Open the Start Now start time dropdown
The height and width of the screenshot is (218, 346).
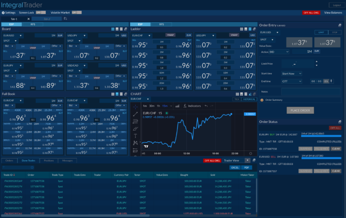tap(292, 73)
